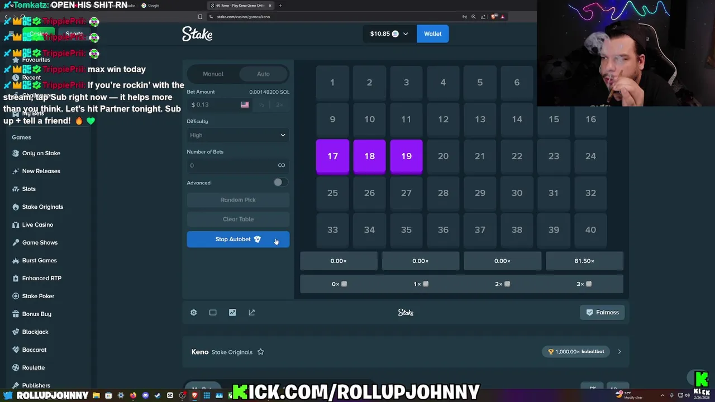Select keno tile 13
Image resolution: width=715 pixels, height=402 pixels.
pyautogui.click(x=480, y=119)
